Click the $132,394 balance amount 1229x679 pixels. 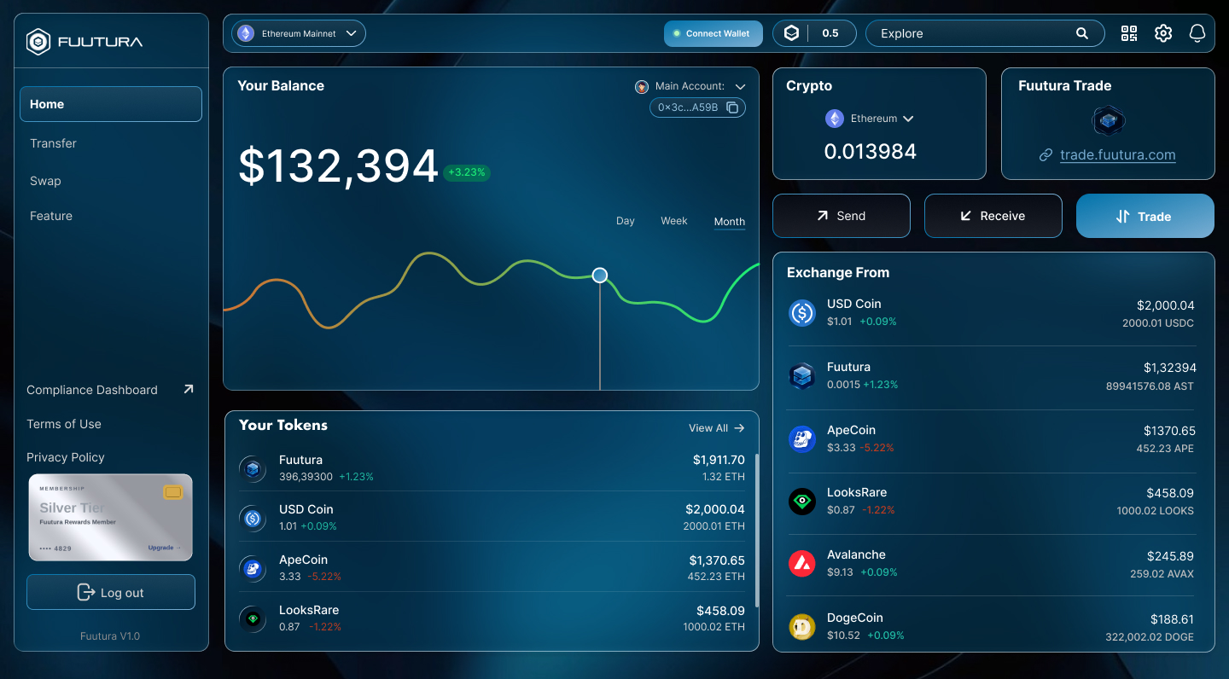tap(338, 166)
